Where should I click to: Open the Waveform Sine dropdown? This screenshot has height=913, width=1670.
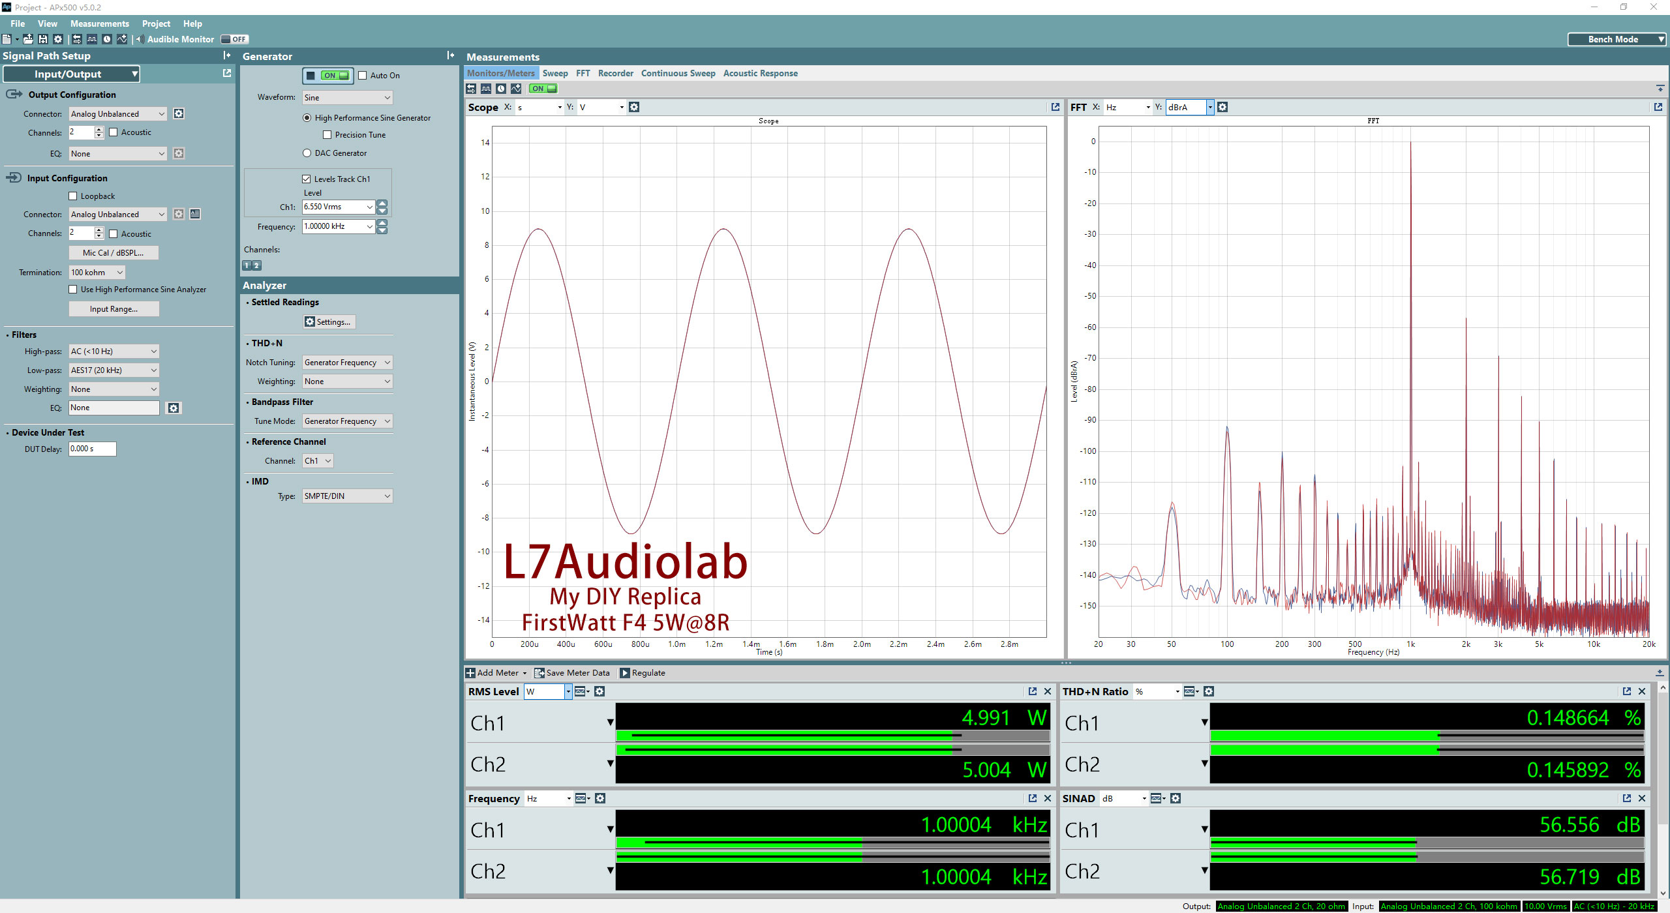(x=348, y=98)
